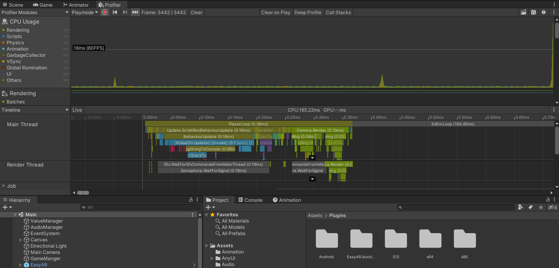Open Main scene kebab options
This screenshot has width=559, height=268.
[x=192, y=215]
